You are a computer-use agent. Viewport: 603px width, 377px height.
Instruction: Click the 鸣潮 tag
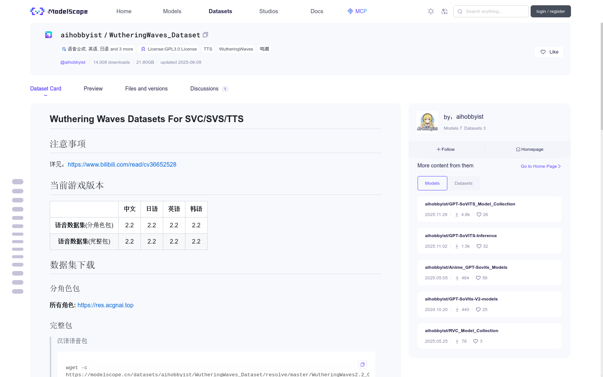(264, 49)
